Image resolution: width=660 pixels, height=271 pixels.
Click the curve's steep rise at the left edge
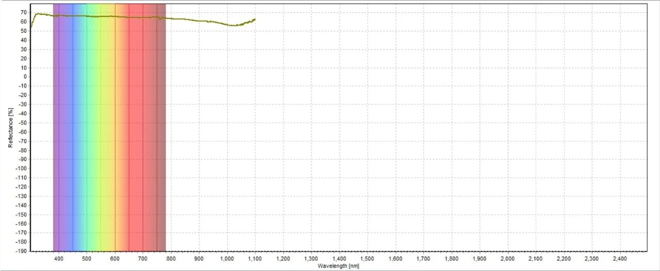32,22
